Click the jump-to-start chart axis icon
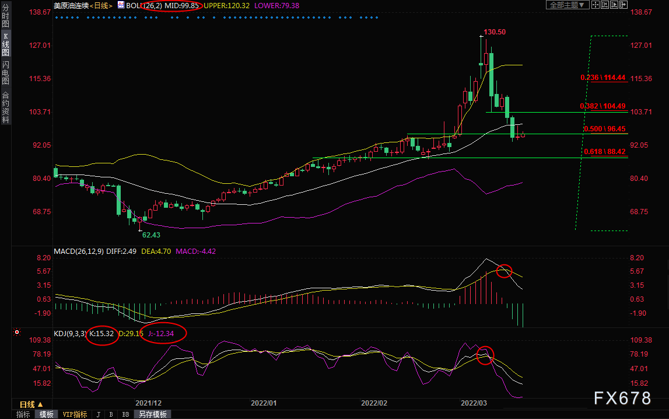 tap(605, 5)
